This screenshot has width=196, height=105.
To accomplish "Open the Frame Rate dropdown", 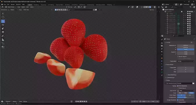I will (186, 61).
